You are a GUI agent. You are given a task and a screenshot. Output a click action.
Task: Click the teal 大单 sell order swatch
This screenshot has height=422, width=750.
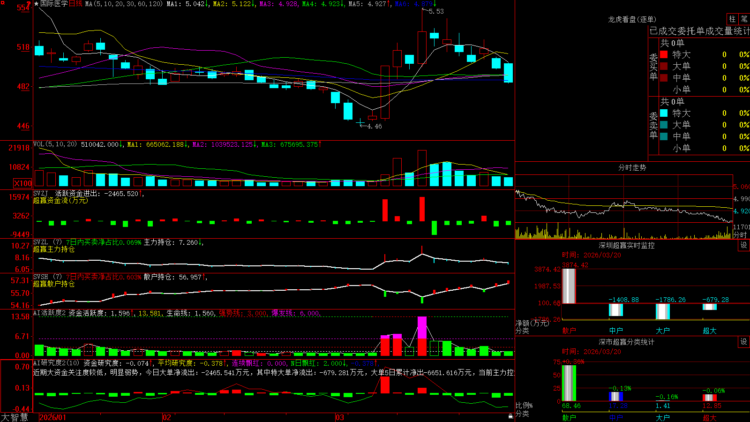(664, 125)
